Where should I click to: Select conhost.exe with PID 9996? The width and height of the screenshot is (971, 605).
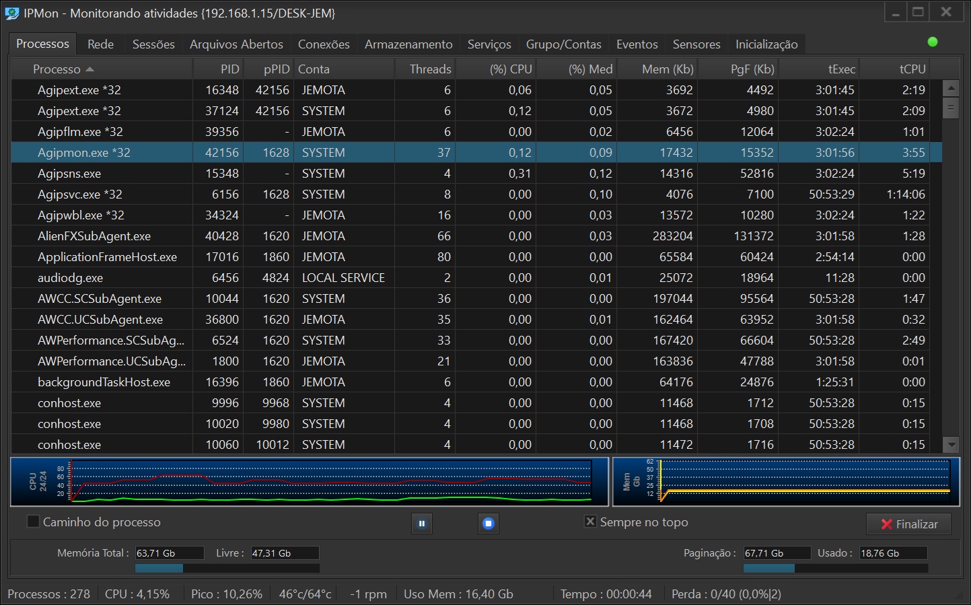point(476,403)
